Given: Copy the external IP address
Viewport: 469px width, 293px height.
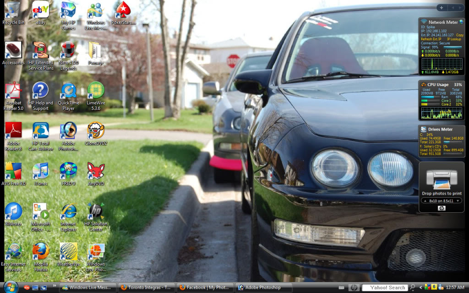Looking at the screenshot, I should 459,35.
